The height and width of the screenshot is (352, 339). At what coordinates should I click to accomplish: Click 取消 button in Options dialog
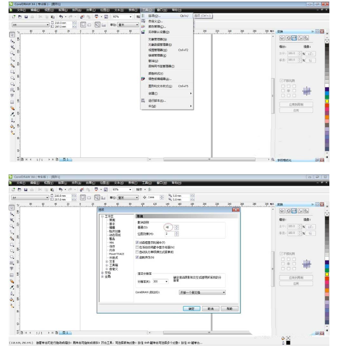coord(211,309)
